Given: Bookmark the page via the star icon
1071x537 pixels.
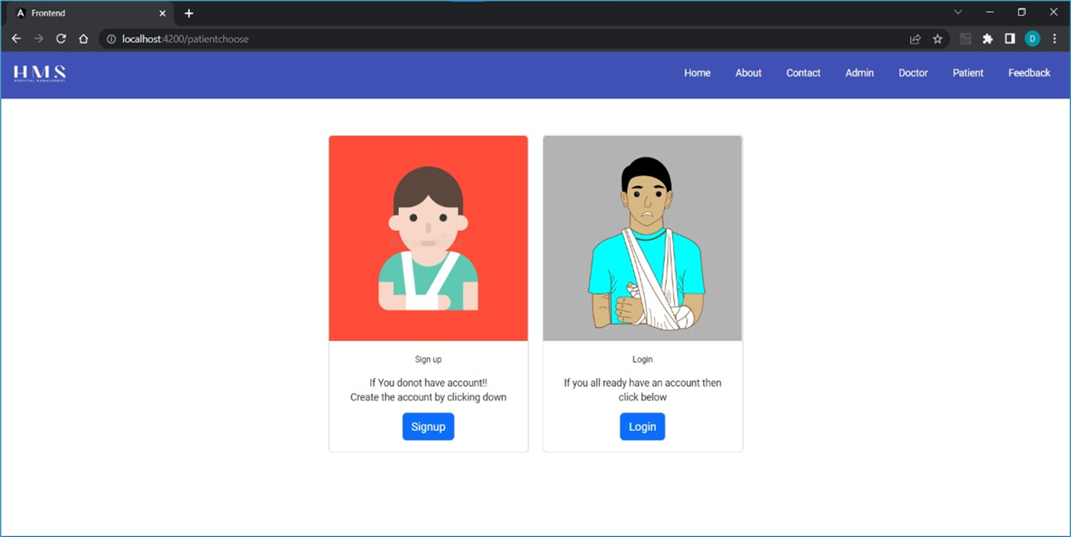Looking at the screenshot, I should [x=938, y=39].
